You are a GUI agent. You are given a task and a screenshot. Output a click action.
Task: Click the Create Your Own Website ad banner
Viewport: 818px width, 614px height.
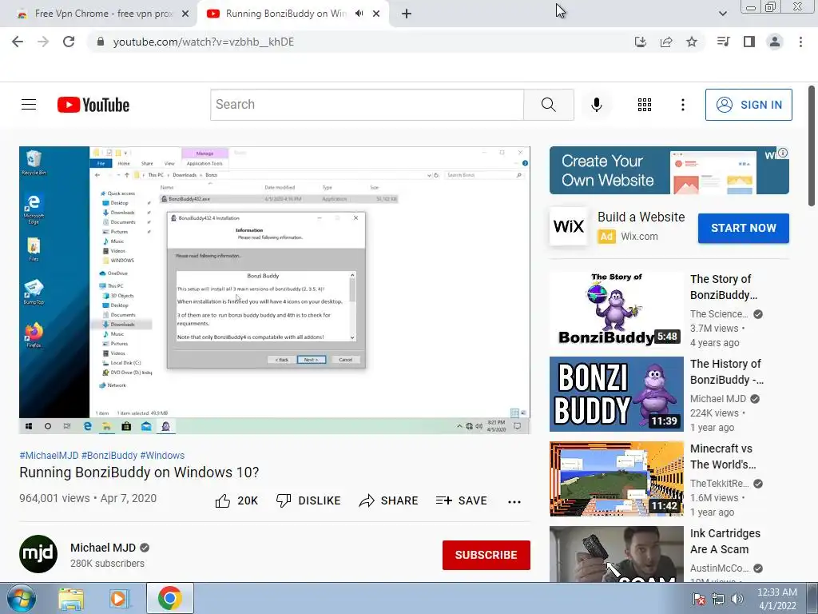(x=669, y=170)
